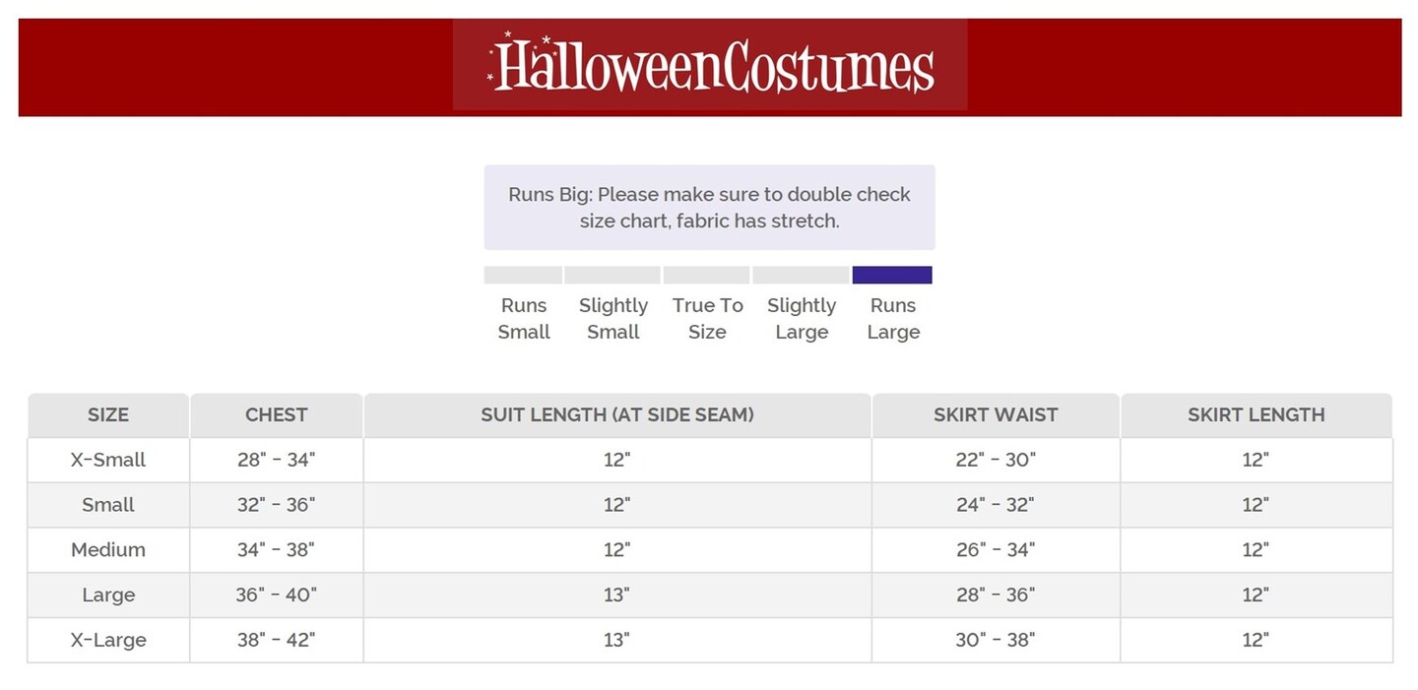Click the Slightly Small fit bar
This screenshot has width=1418, height=690.
pos(612,275)
